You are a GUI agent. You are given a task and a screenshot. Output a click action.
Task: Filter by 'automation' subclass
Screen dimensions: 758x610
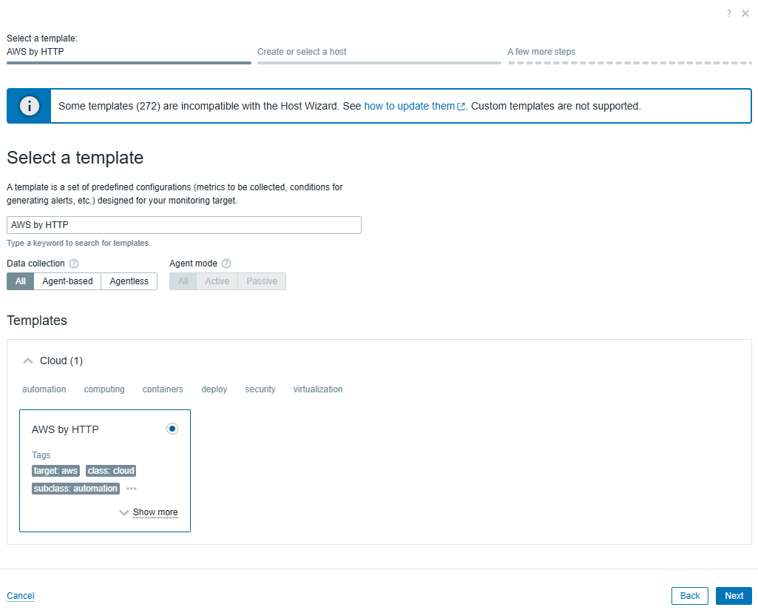[44, 389]
